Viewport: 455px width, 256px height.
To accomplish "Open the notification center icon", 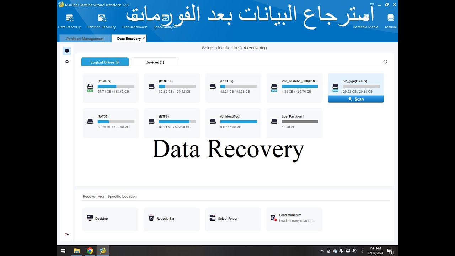I will pyautogui.click(x=390, y=251).
